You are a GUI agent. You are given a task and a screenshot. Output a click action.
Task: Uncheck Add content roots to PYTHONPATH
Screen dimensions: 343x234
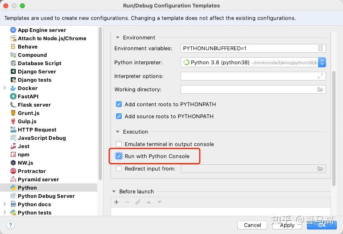click(x=119, y=104)
